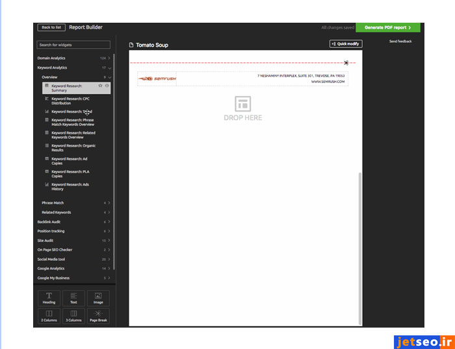This screenshot has width=455, height=349.
Task: Click the star icon on Keyword Research: Summary
Action: (100, 86)
